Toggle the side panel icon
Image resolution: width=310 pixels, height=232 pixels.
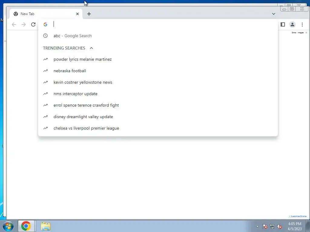[x=283, y=24]
